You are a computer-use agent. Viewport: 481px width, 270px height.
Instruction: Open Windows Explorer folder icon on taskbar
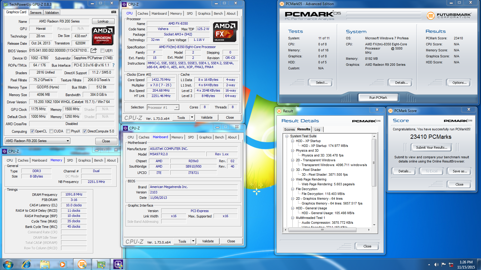pos(45,264)
